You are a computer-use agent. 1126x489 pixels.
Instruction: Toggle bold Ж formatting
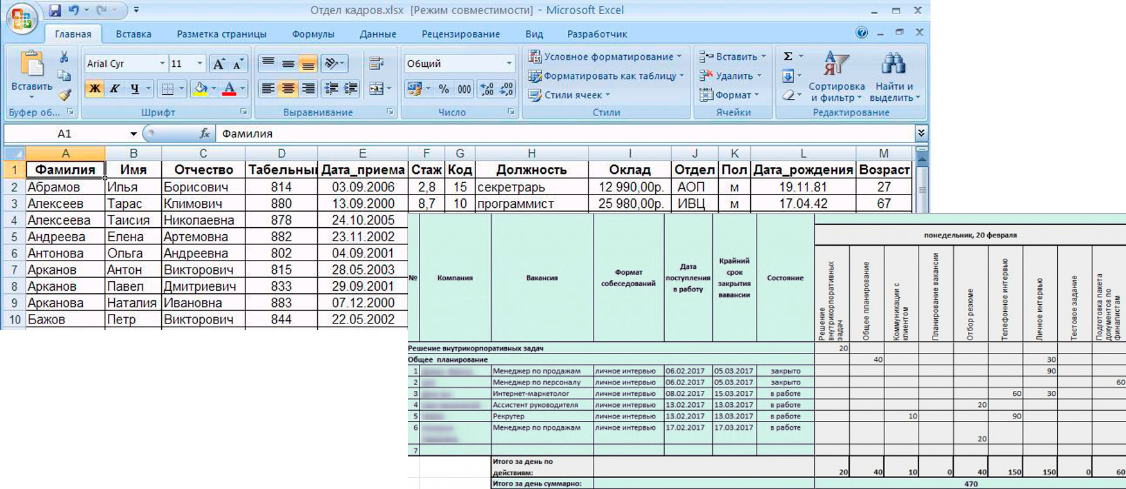(94, 89)
